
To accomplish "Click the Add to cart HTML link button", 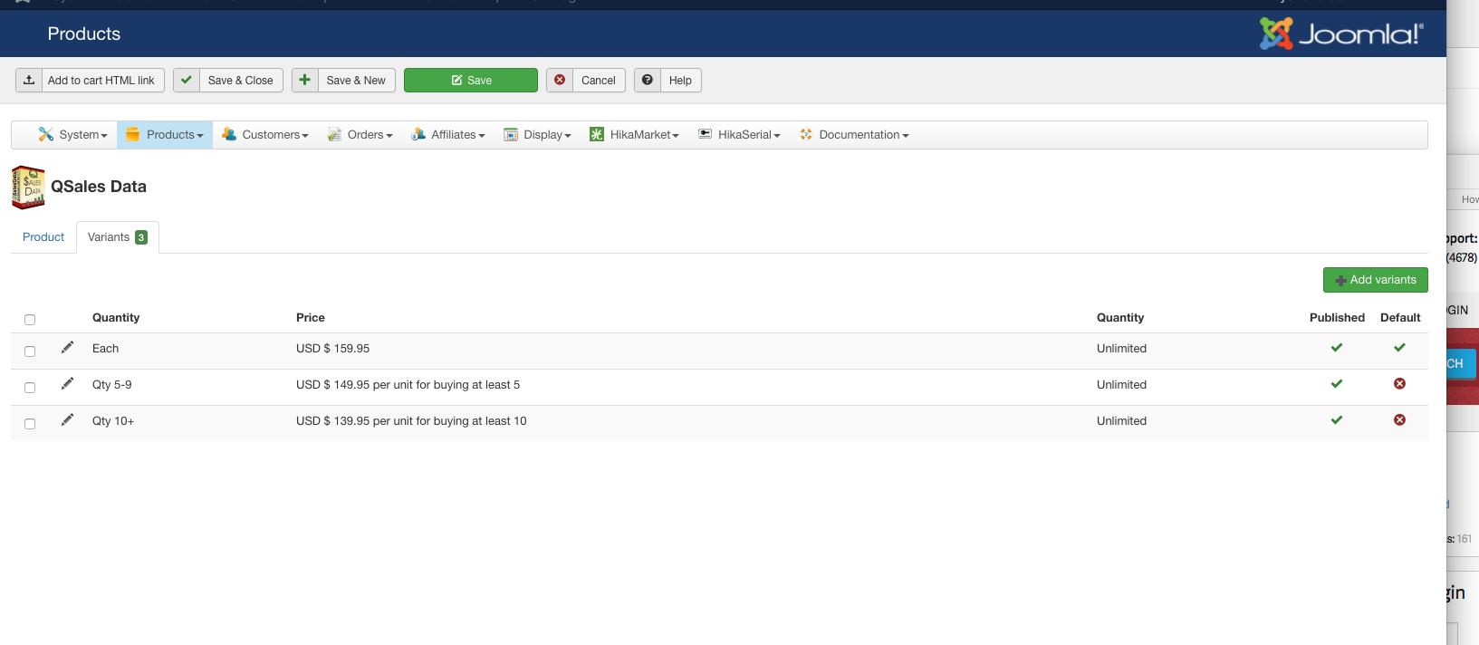I will point(91,80).
